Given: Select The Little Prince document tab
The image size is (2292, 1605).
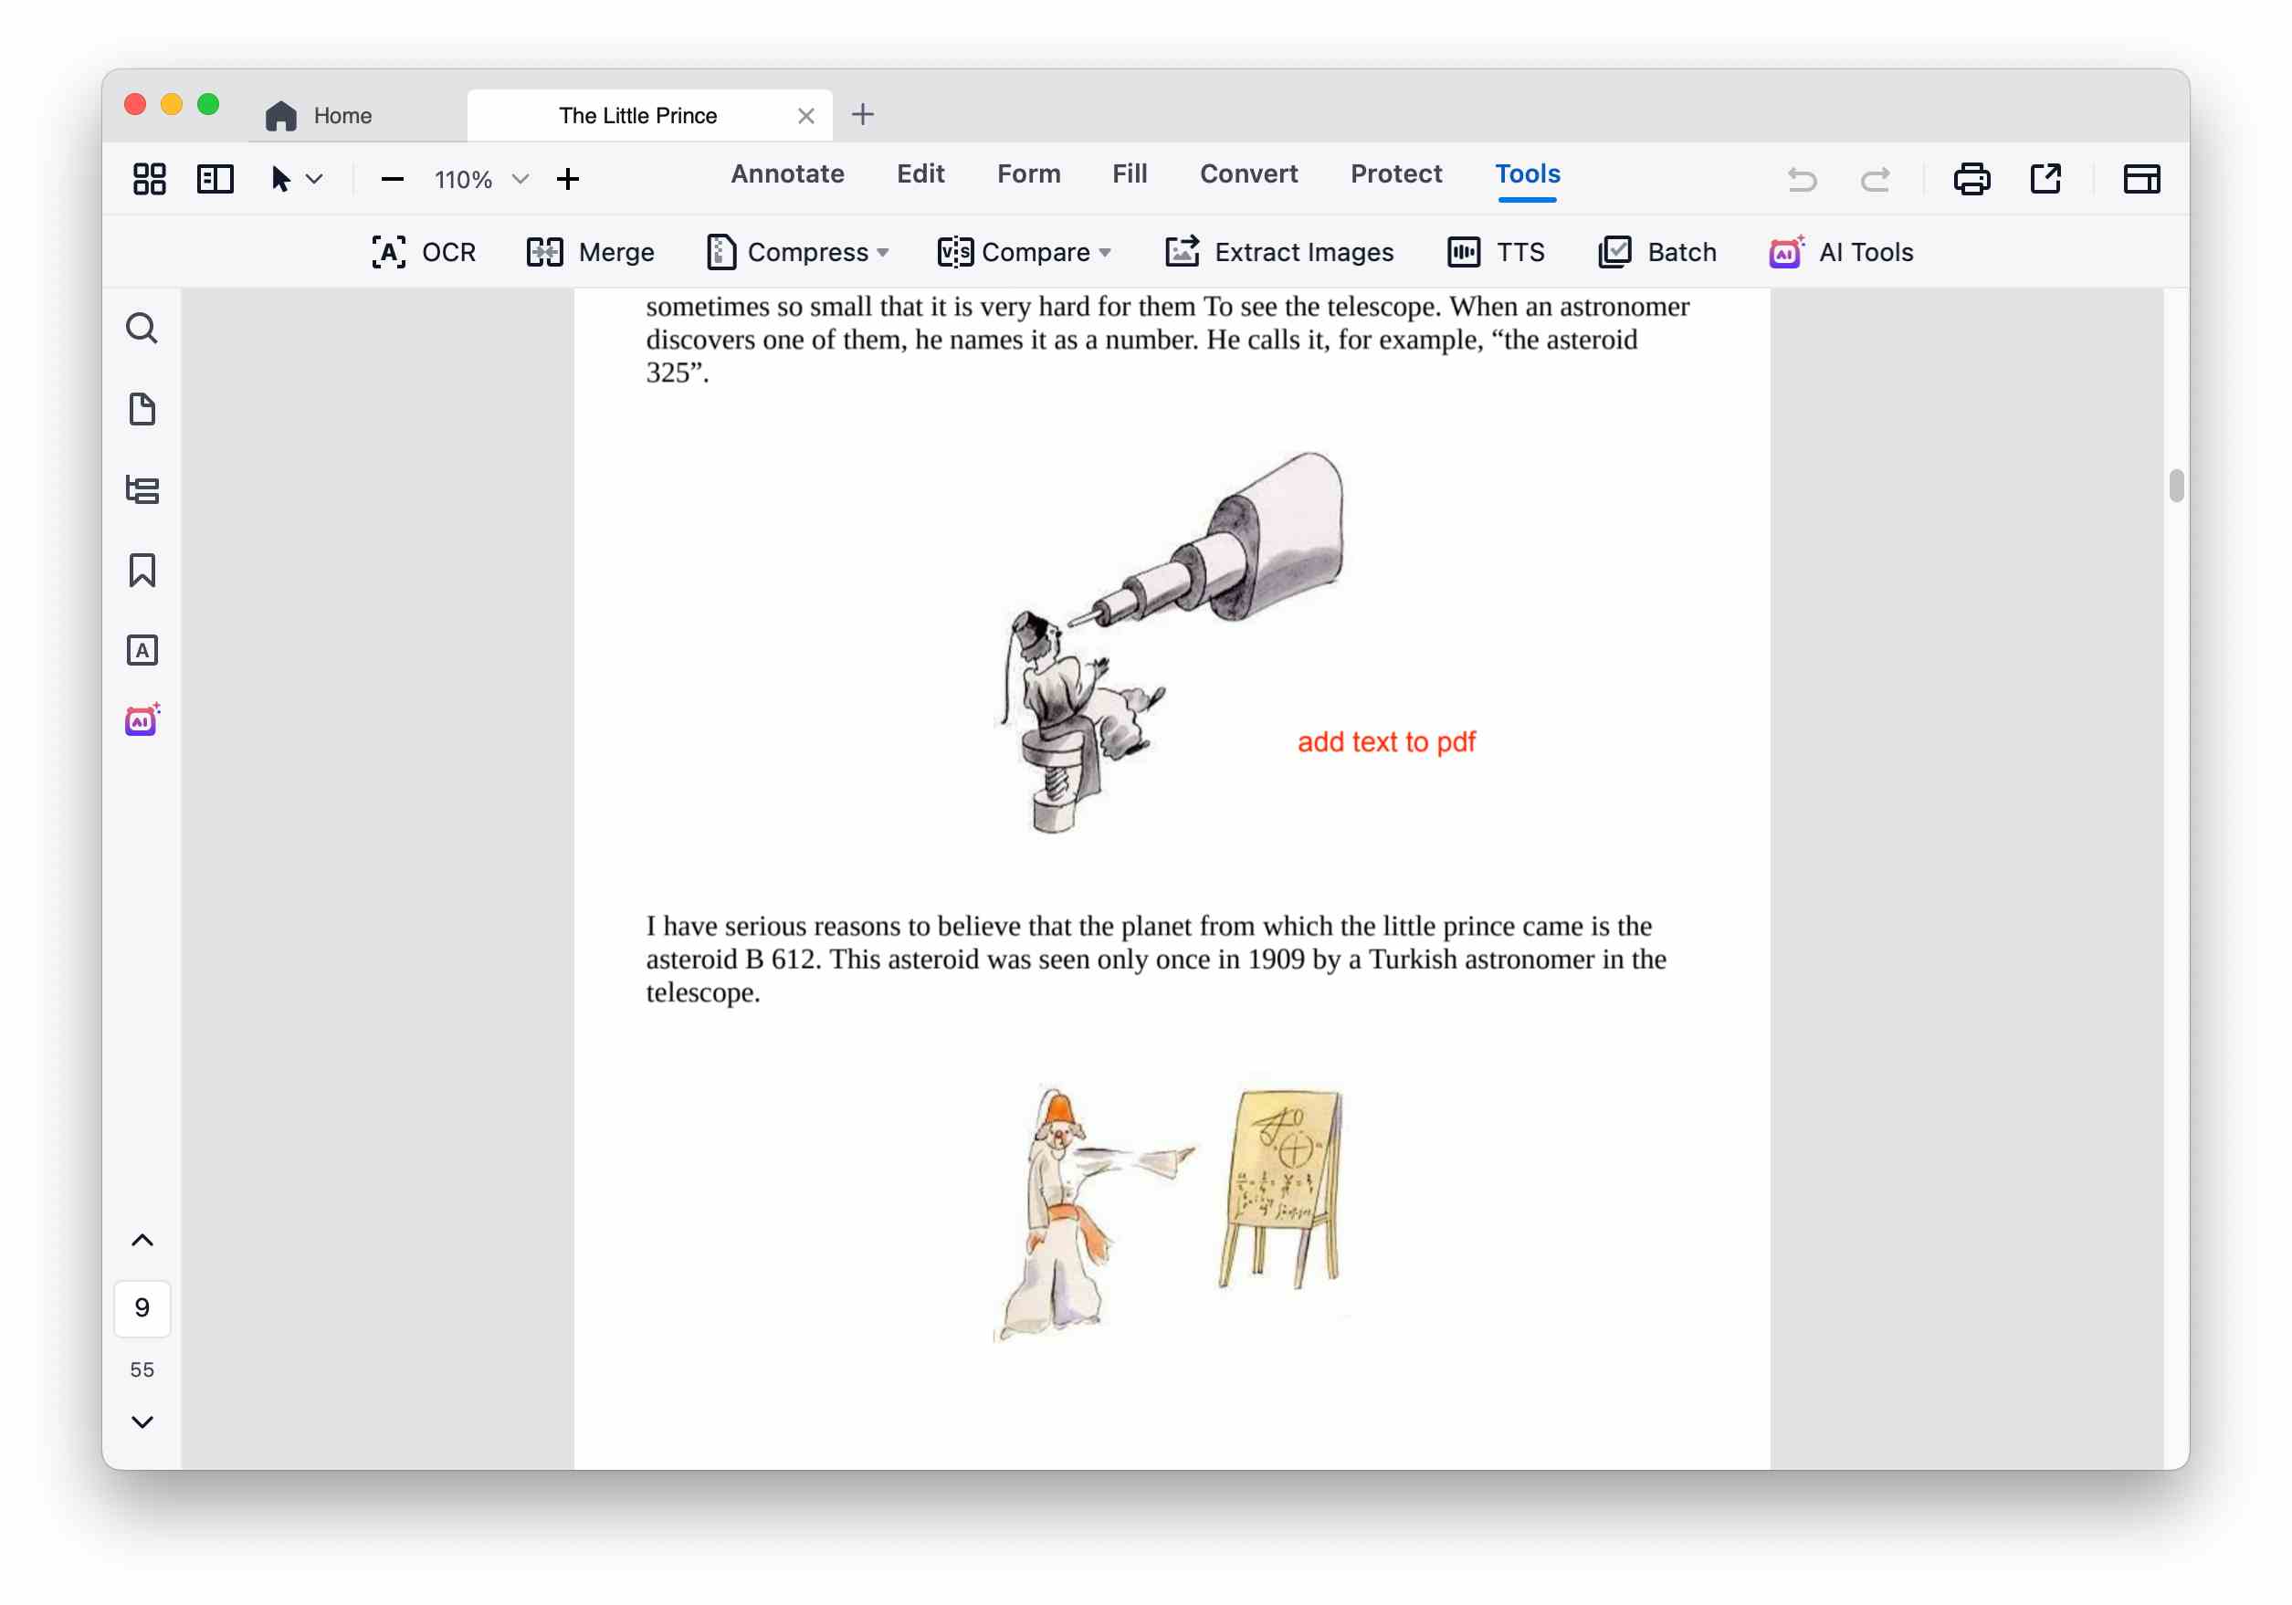Looking at the screenshot, I should click(649, 116).
